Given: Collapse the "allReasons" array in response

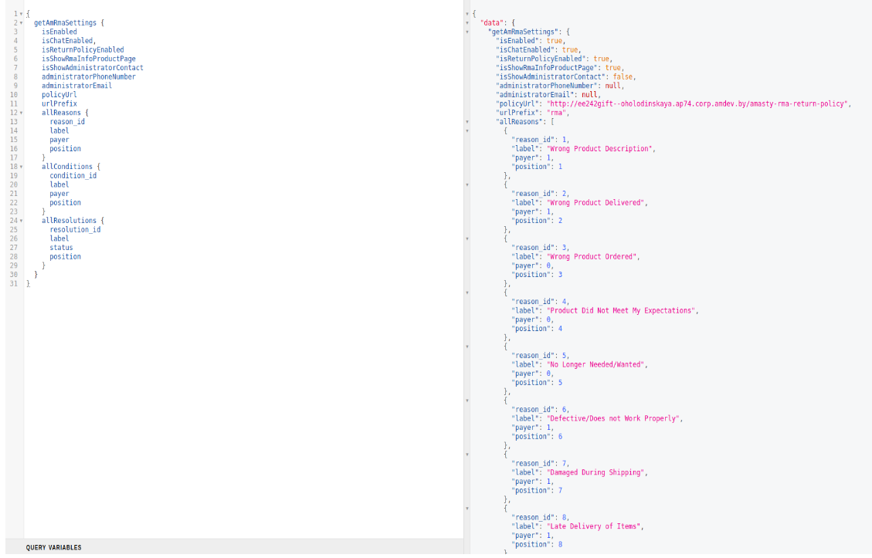Looking at the screenshot, I should [x=467, y=122].
